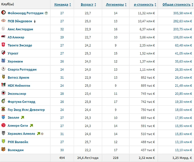The height and width of the screenshot is (162, 194).
Task: Open АЗ Алкмар club page
Action: [16, 37]
